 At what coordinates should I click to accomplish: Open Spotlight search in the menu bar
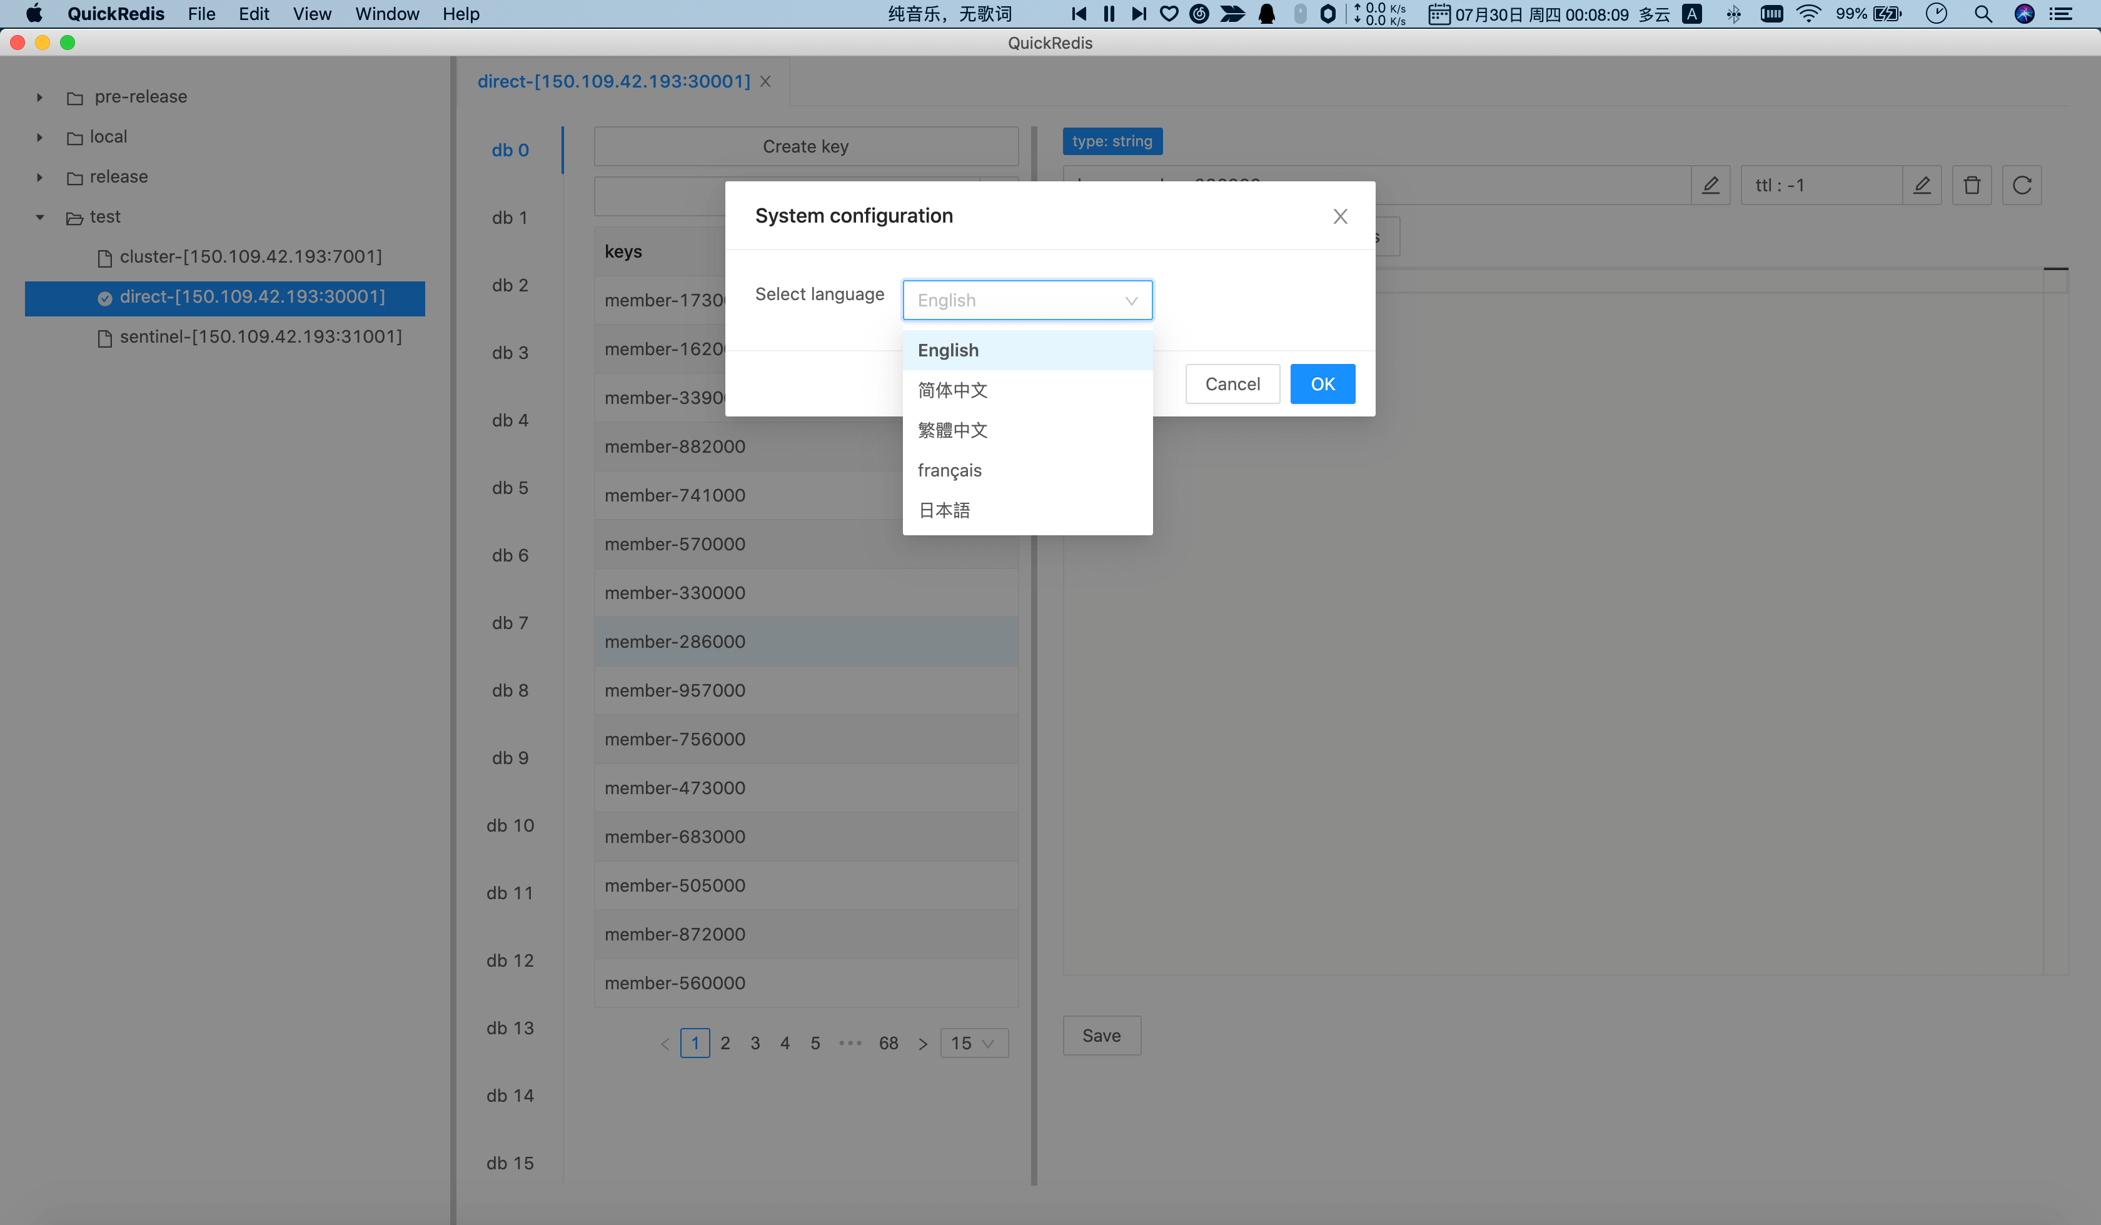pyautogui.click(x=1983, y=14)
